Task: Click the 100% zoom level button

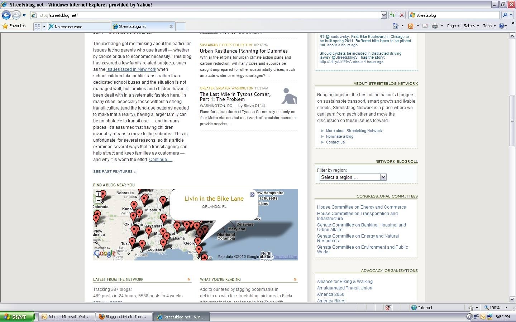Action: point(492,307)
